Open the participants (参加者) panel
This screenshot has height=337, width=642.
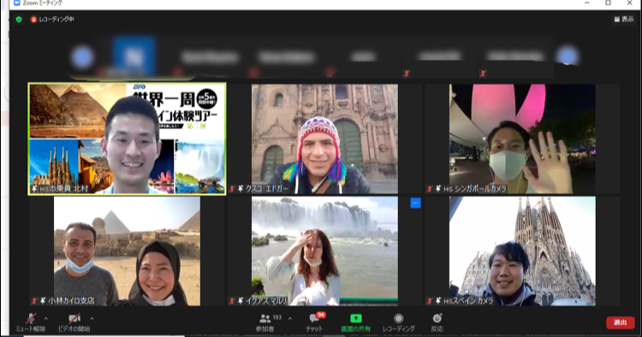(x=265, y=322)
